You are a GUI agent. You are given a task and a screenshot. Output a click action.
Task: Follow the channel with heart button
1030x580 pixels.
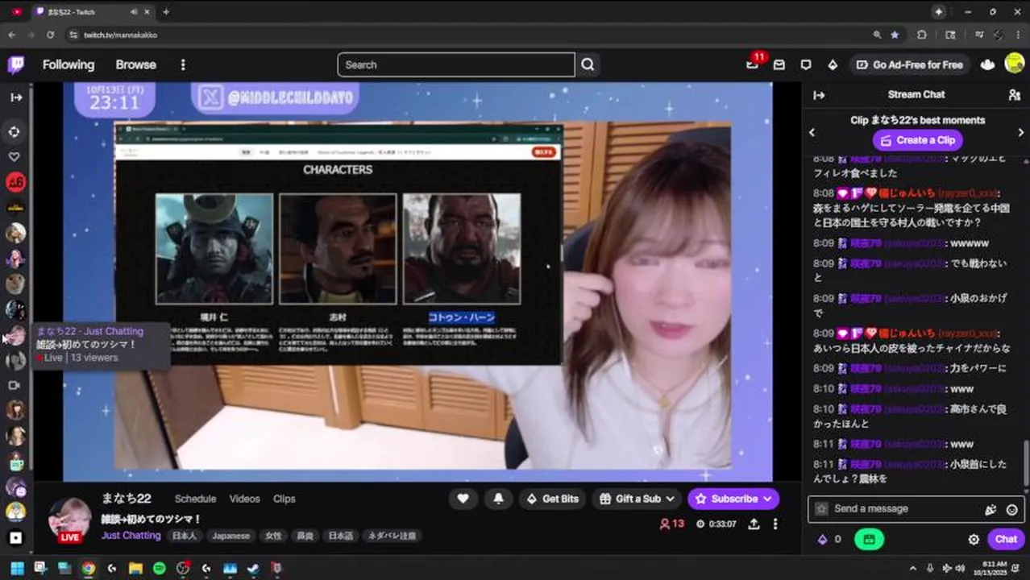point(463,499)
